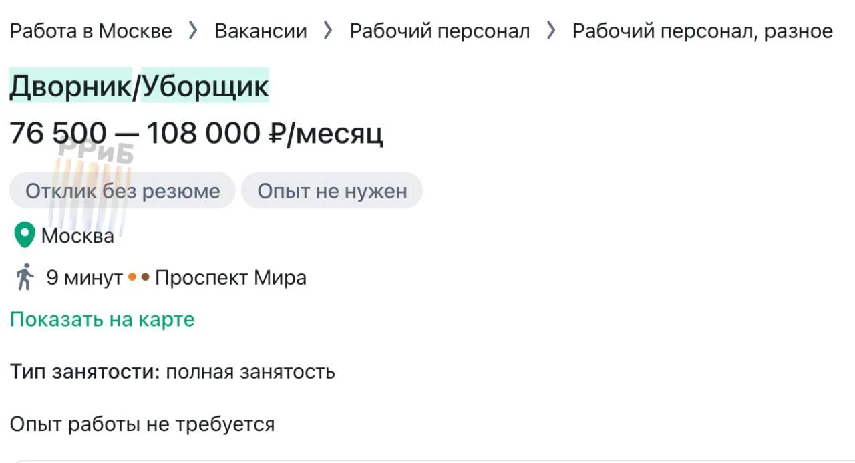Click the 76 500 — 108 000 ₽/месяц salary
The width and height of the screenshot is (855, 463).
coord(196,134)
